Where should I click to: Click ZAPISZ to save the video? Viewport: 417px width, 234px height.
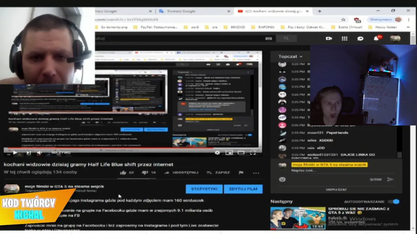(219, 173)
